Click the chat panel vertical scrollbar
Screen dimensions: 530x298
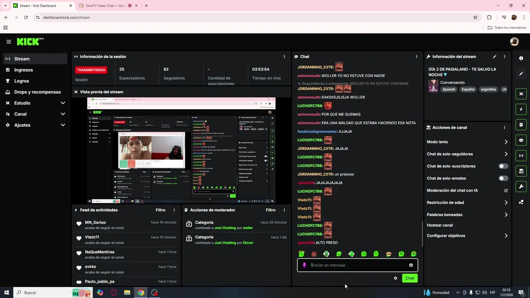[422, 234]
